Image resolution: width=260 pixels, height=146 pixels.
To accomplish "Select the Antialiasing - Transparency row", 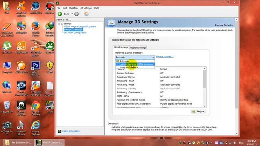I will [x=159, y=92].
